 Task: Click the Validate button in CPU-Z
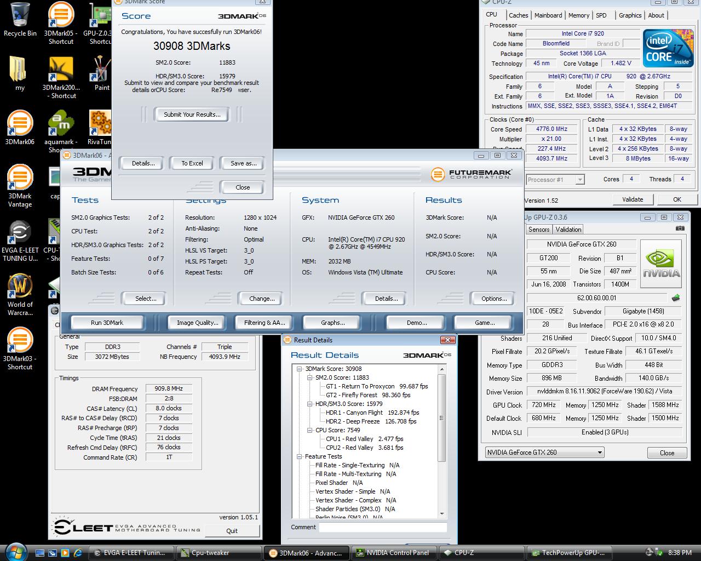click(x=633, y=199)
